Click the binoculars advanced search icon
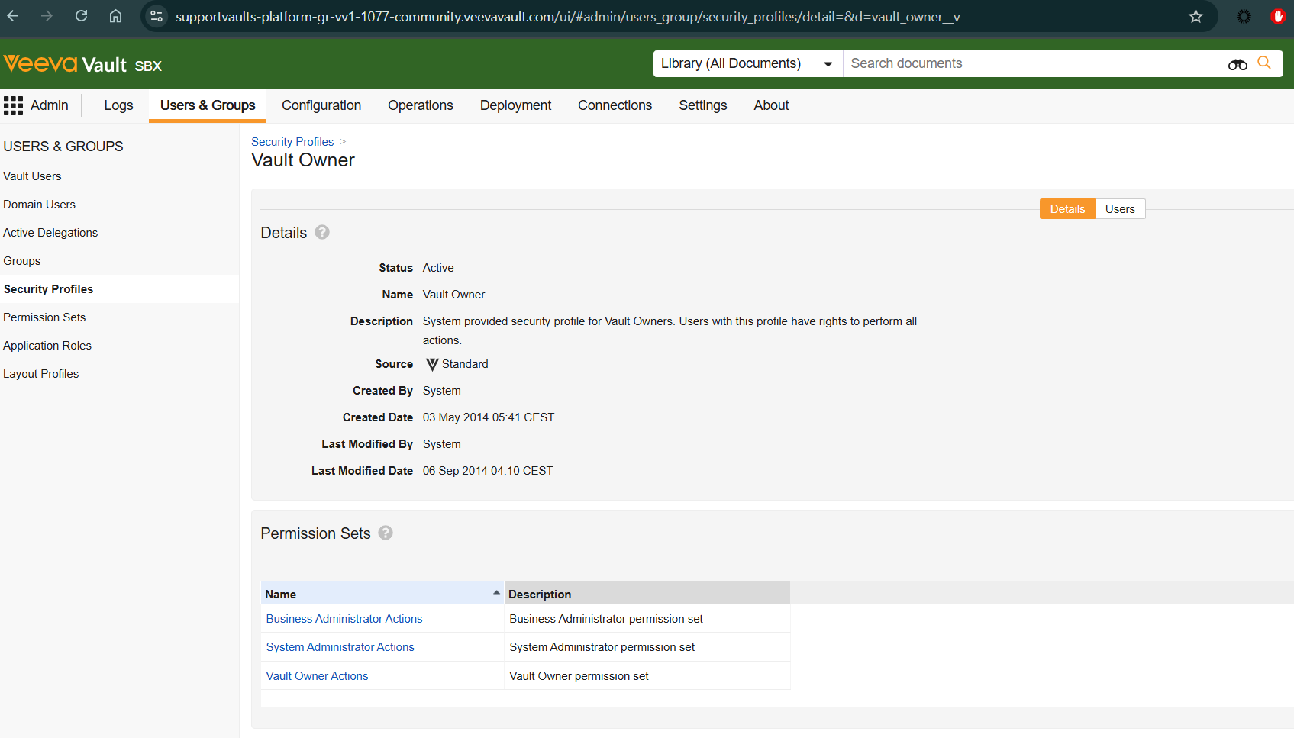 click(x=1237, y=64)
